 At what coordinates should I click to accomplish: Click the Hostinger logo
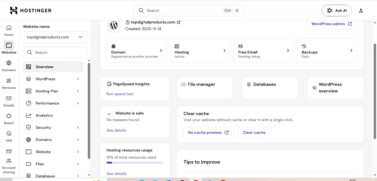coord(31,10)
